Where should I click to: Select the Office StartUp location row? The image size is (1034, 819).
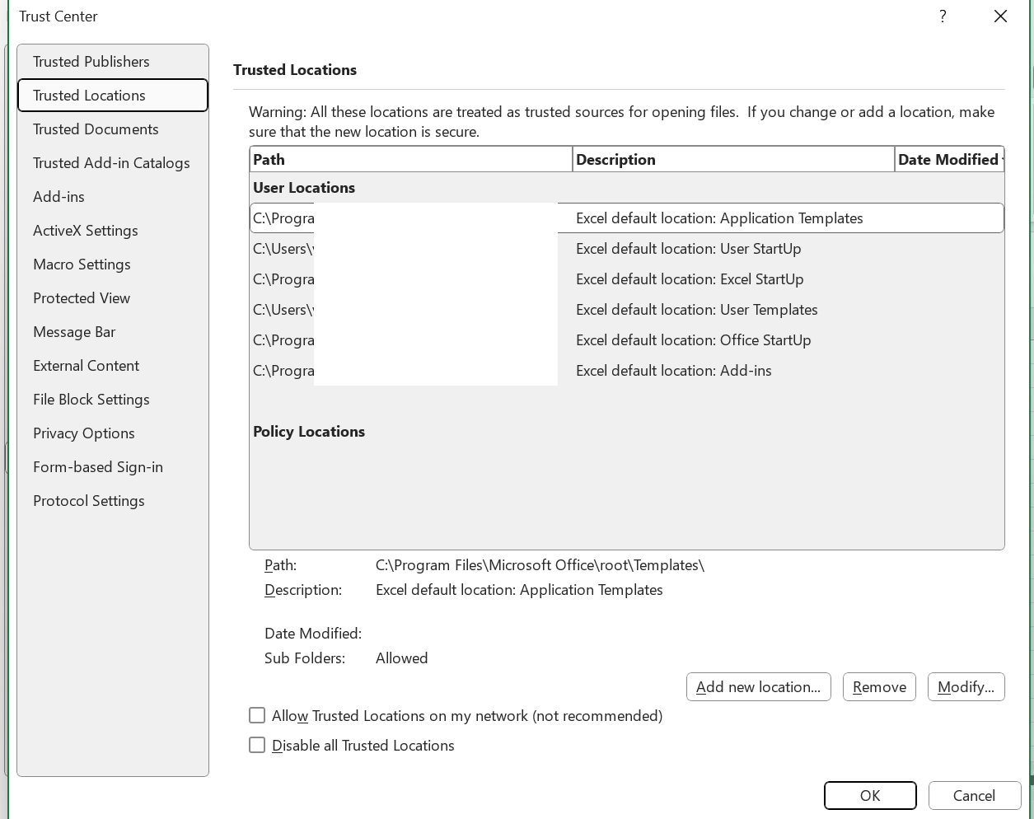click(627, 340)
